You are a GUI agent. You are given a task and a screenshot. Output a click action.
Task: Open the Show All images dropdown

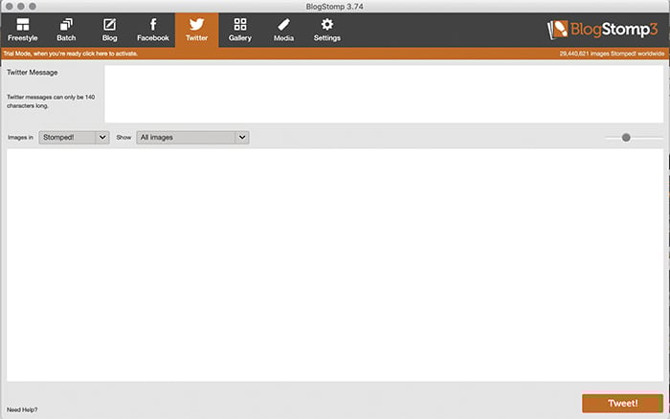pos(192,138)
